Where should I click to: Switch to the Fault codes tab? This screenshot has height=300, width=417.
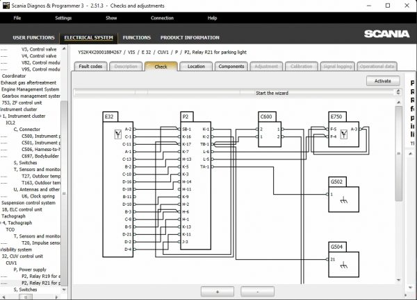(x=90, y=67)
